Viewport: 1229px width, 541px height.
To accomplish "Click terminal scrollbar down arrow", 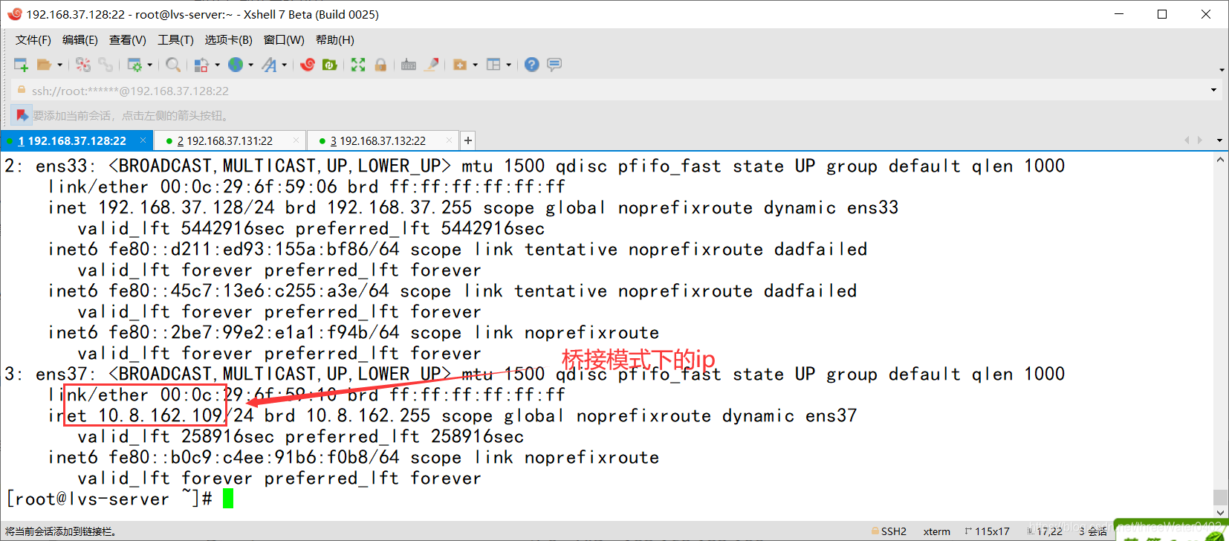I will pos(1220,512).
